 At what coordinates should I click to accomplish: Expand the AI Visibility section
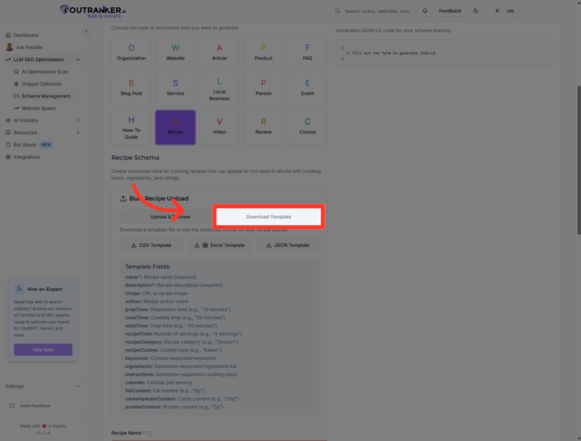click(43, 120)
